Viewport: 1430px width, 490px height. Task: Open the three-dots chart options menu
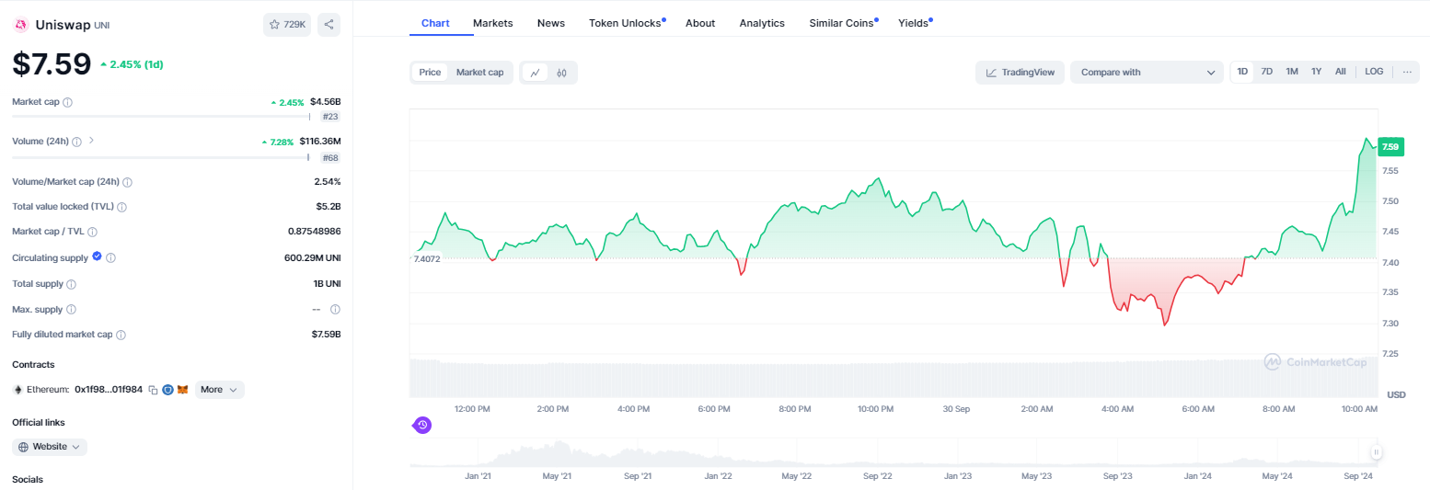1407,72
